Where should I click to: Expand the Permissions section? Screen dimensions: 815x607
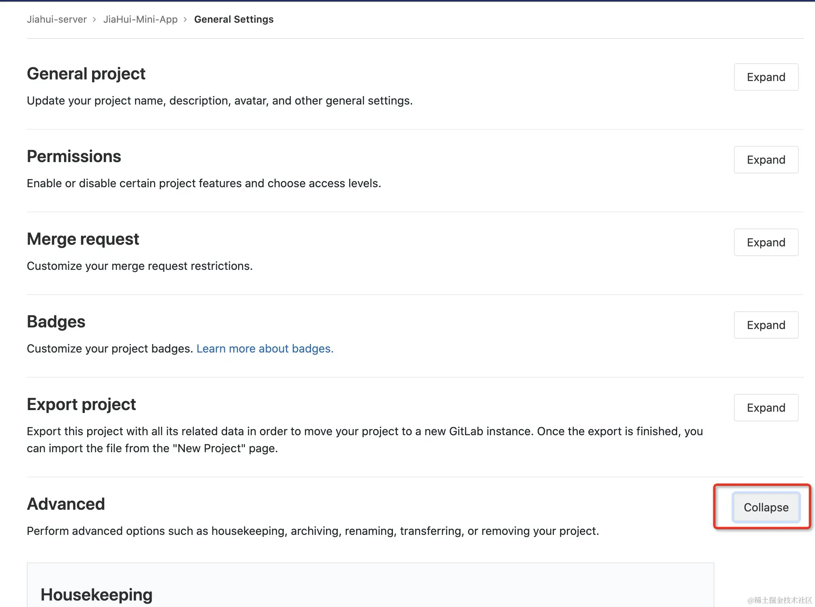point(766,160)
